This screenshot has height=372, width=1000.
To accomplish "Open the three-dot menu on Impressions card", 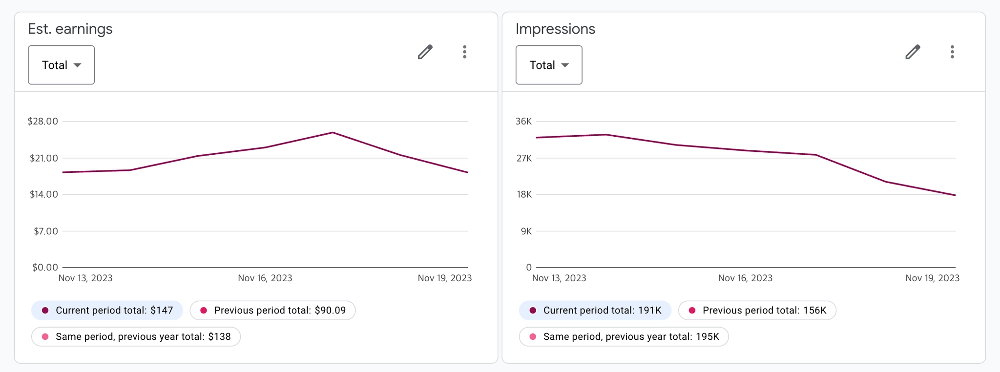I will tap(952, 52).
